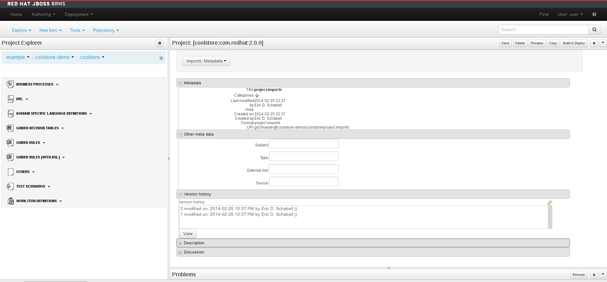Screen dimensions: 607x282
Task: Click the Business Processes category icon
Action: click(10, 84)
